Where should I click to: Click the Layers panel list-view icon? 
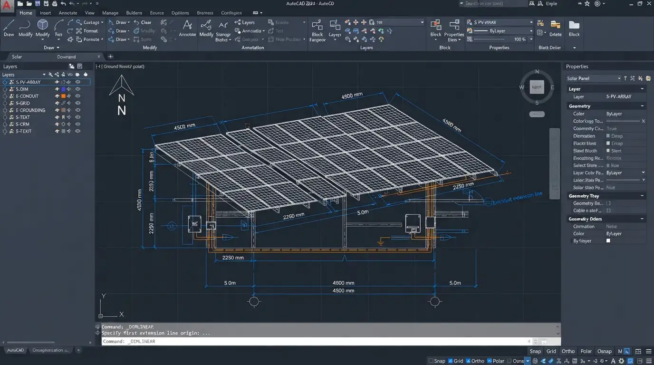coord(80,67)
